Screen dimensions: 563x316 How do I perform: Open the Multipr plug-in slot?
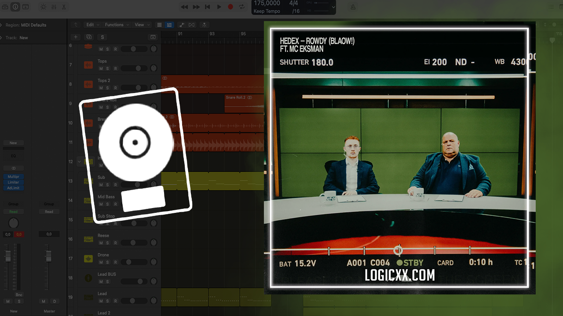click(x=13, y=176)
